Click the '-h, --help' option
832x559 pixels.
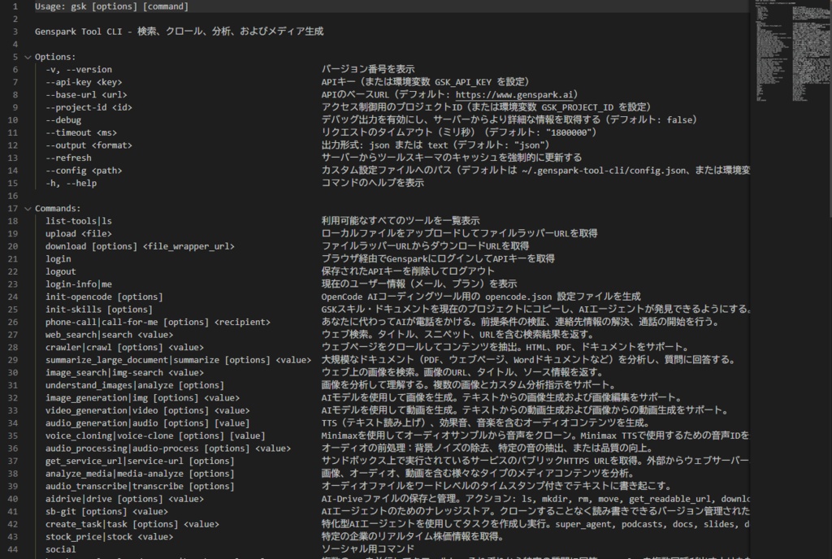click(71, 183)
